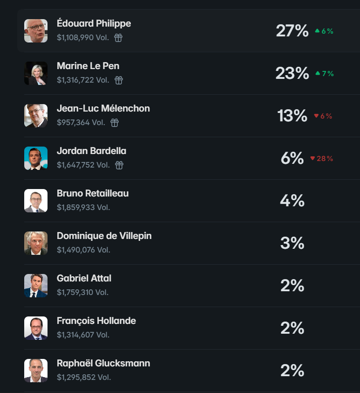Click Jordan Bardella's profile picture
Viewport: 360px width, 393px height.
pos(36,158)
